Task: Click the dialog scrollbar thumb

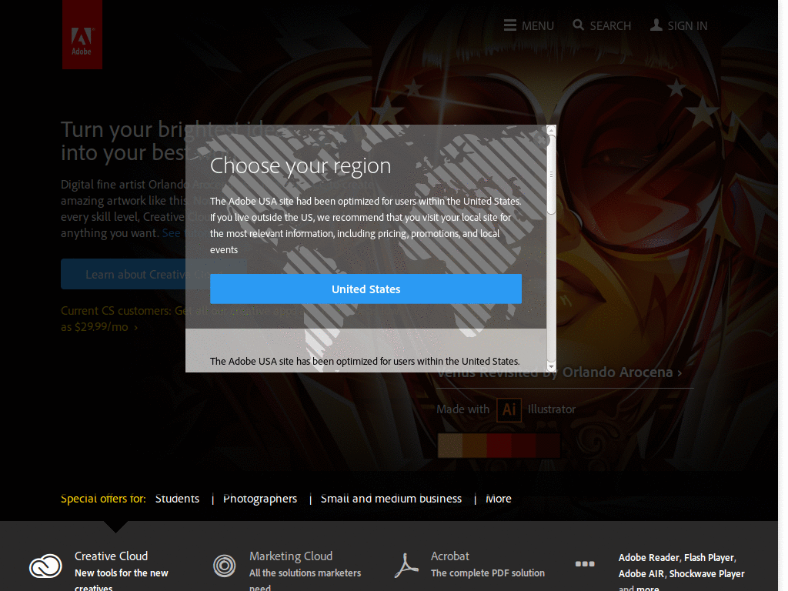Action: coord(551,175)
